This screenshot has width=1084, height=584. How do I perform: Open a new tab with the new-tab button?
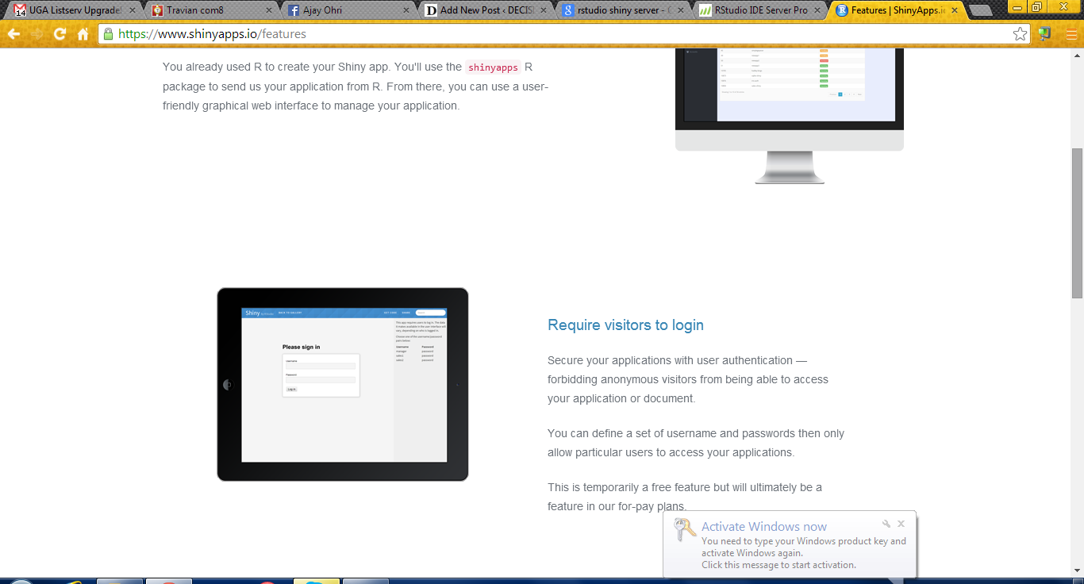pyautogui.click(x=981, y=10)
